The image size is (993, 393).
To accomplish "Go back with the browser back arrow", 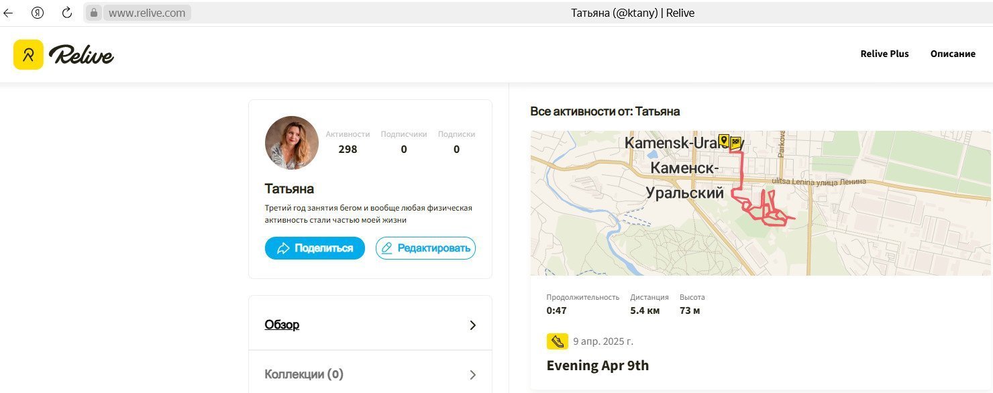I will tap(9, 13).
